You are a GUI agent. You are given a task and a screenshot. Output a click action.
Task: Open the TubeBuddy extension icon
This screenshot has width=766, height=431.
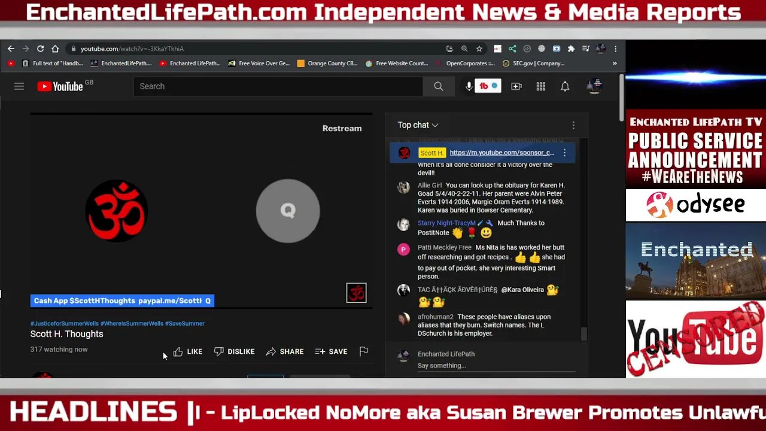coord(488,86)
